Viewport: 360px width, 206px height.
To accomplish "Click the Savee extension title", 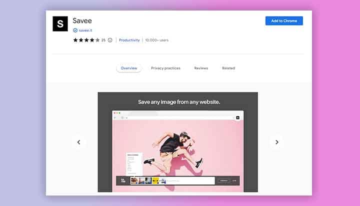I will (82, 20).
